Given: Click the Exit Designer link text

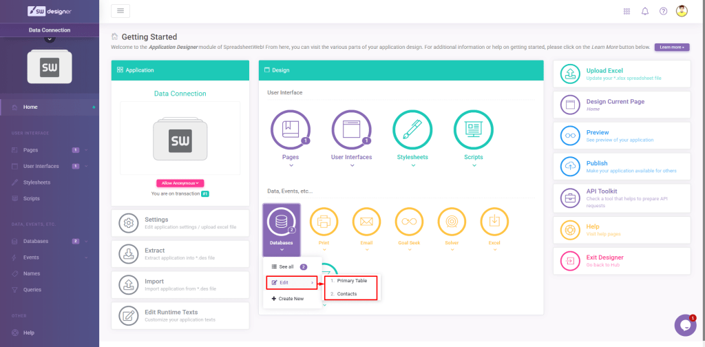Looking at the screenshot, I should coord(604,257).
